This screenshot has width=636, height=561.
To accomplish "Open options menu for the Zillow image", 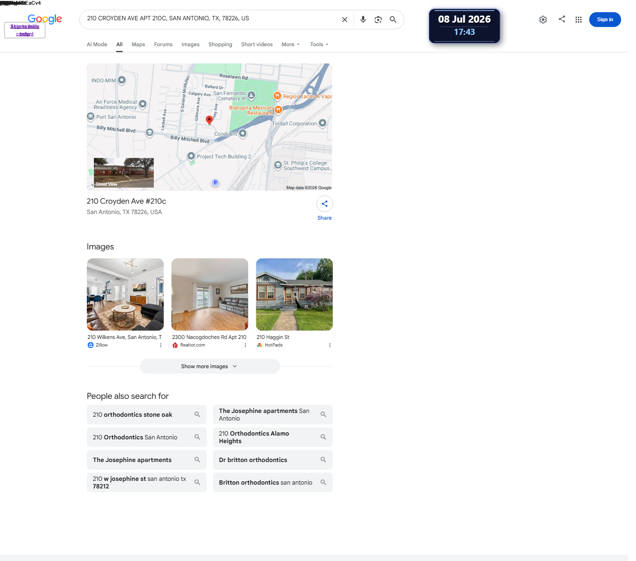I will pos(161,345).
